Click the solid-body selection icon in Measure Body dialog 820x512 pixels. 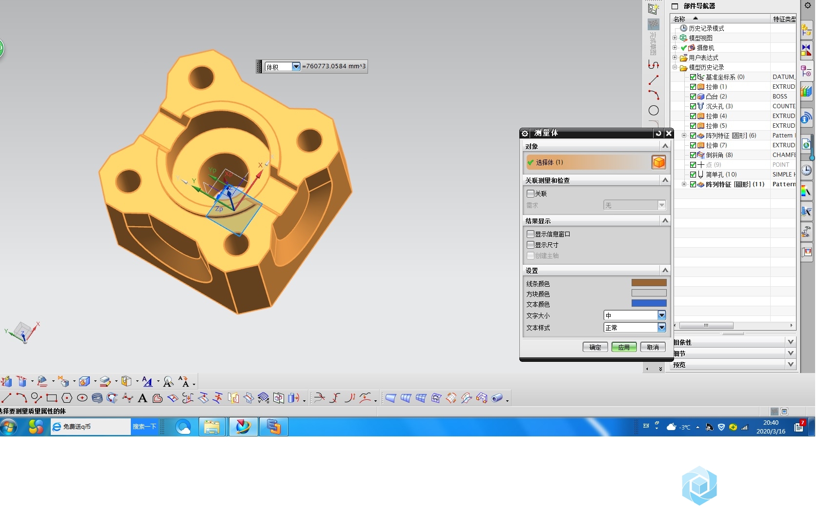point(658,162)
